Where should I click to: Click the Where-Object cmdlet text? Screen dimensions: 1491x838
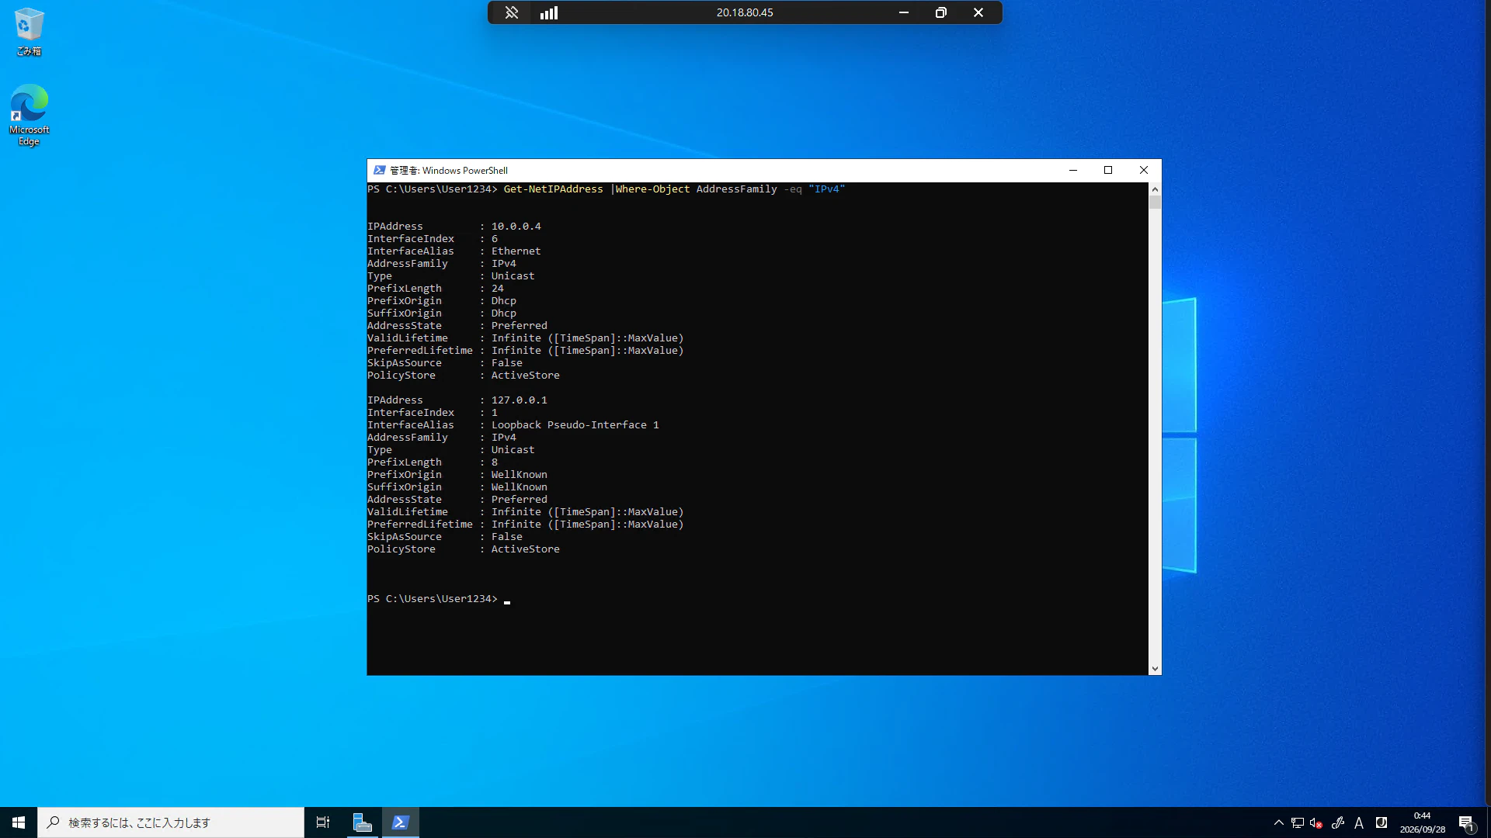pyautogui.click(x=652, y=189)
